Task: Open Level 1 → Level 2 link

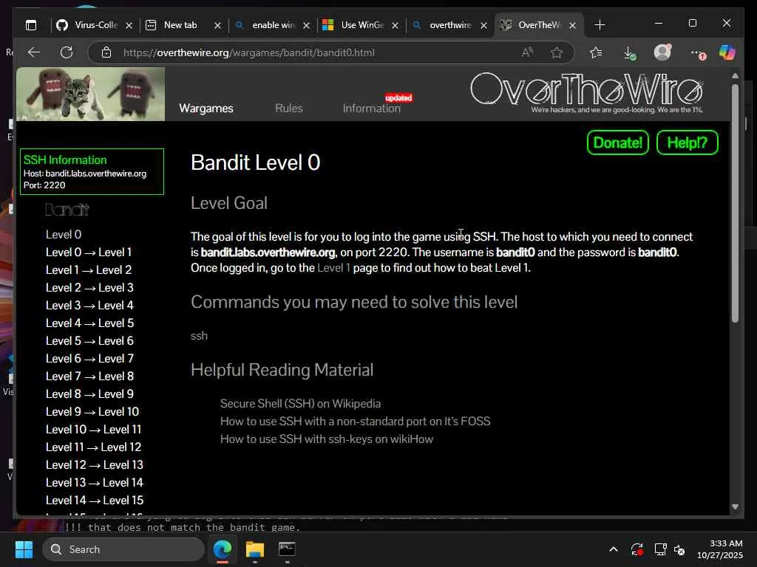Action: point(89,270)
